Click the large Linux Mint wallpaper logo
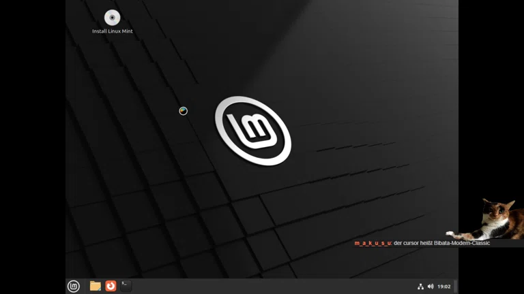This screenshot has height=294, width=524. click(253, 131)
